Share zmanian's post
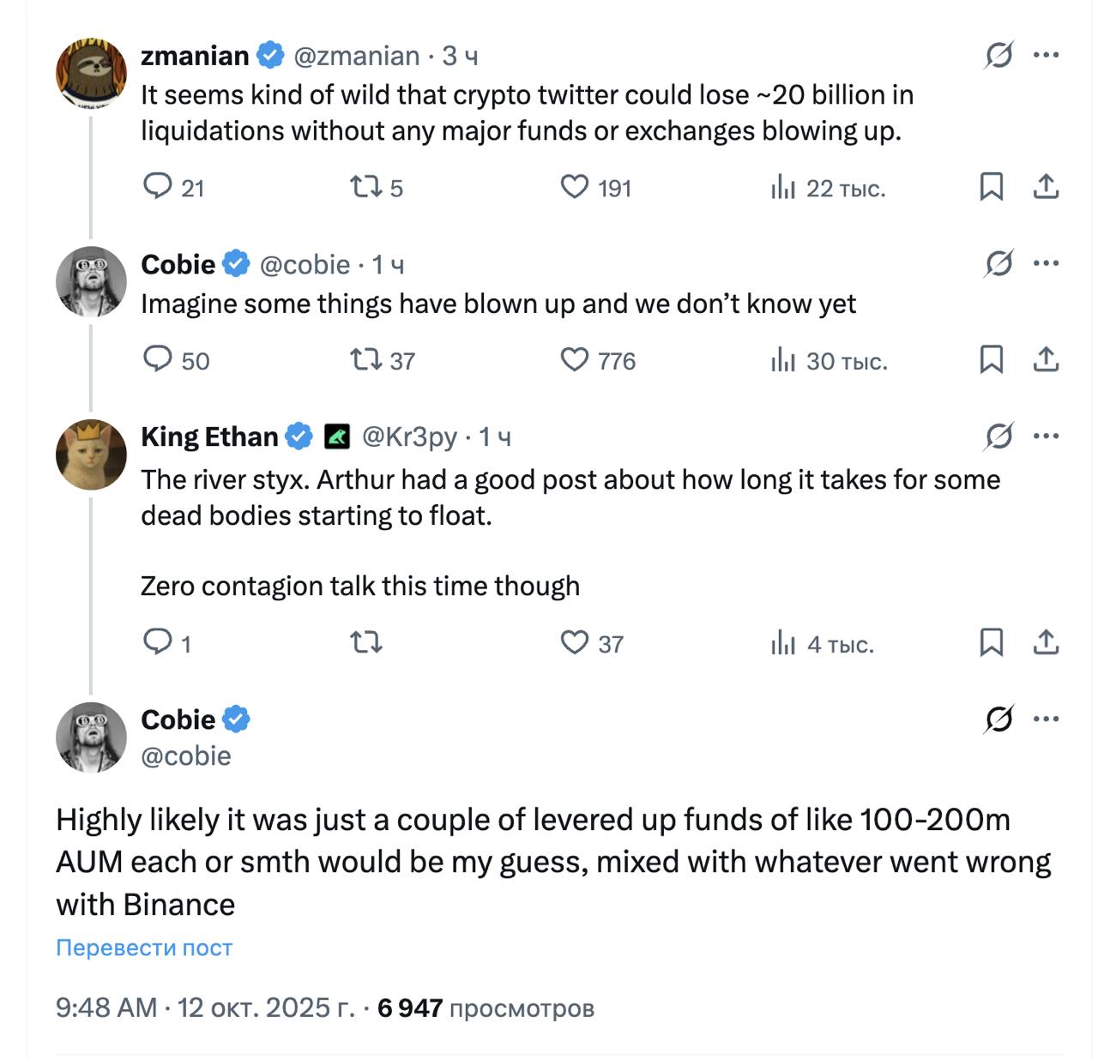1098x1059 pixels. [x=1046, y=187]
